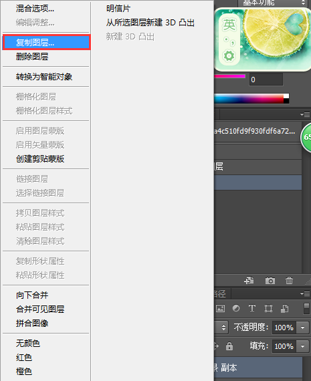Click the white swatch on color ramp
This screenshot has width=311, height=381.
coord(286,96)
